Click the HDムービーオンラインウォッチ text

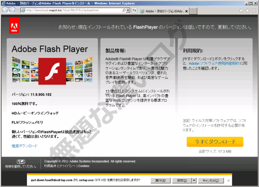[x=35, y=113]
